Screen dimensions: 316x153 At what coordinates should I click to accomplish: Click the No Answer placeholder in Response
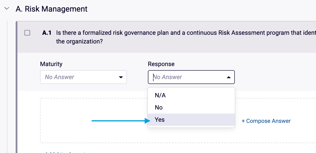pyautogui.click(x=168, y=77)
